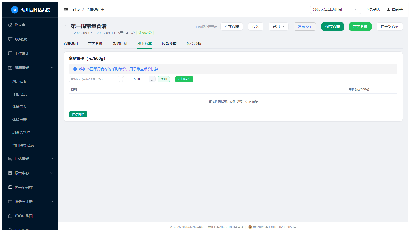Collapse the 健康管理 menu chevron

[x=52, y=68]
